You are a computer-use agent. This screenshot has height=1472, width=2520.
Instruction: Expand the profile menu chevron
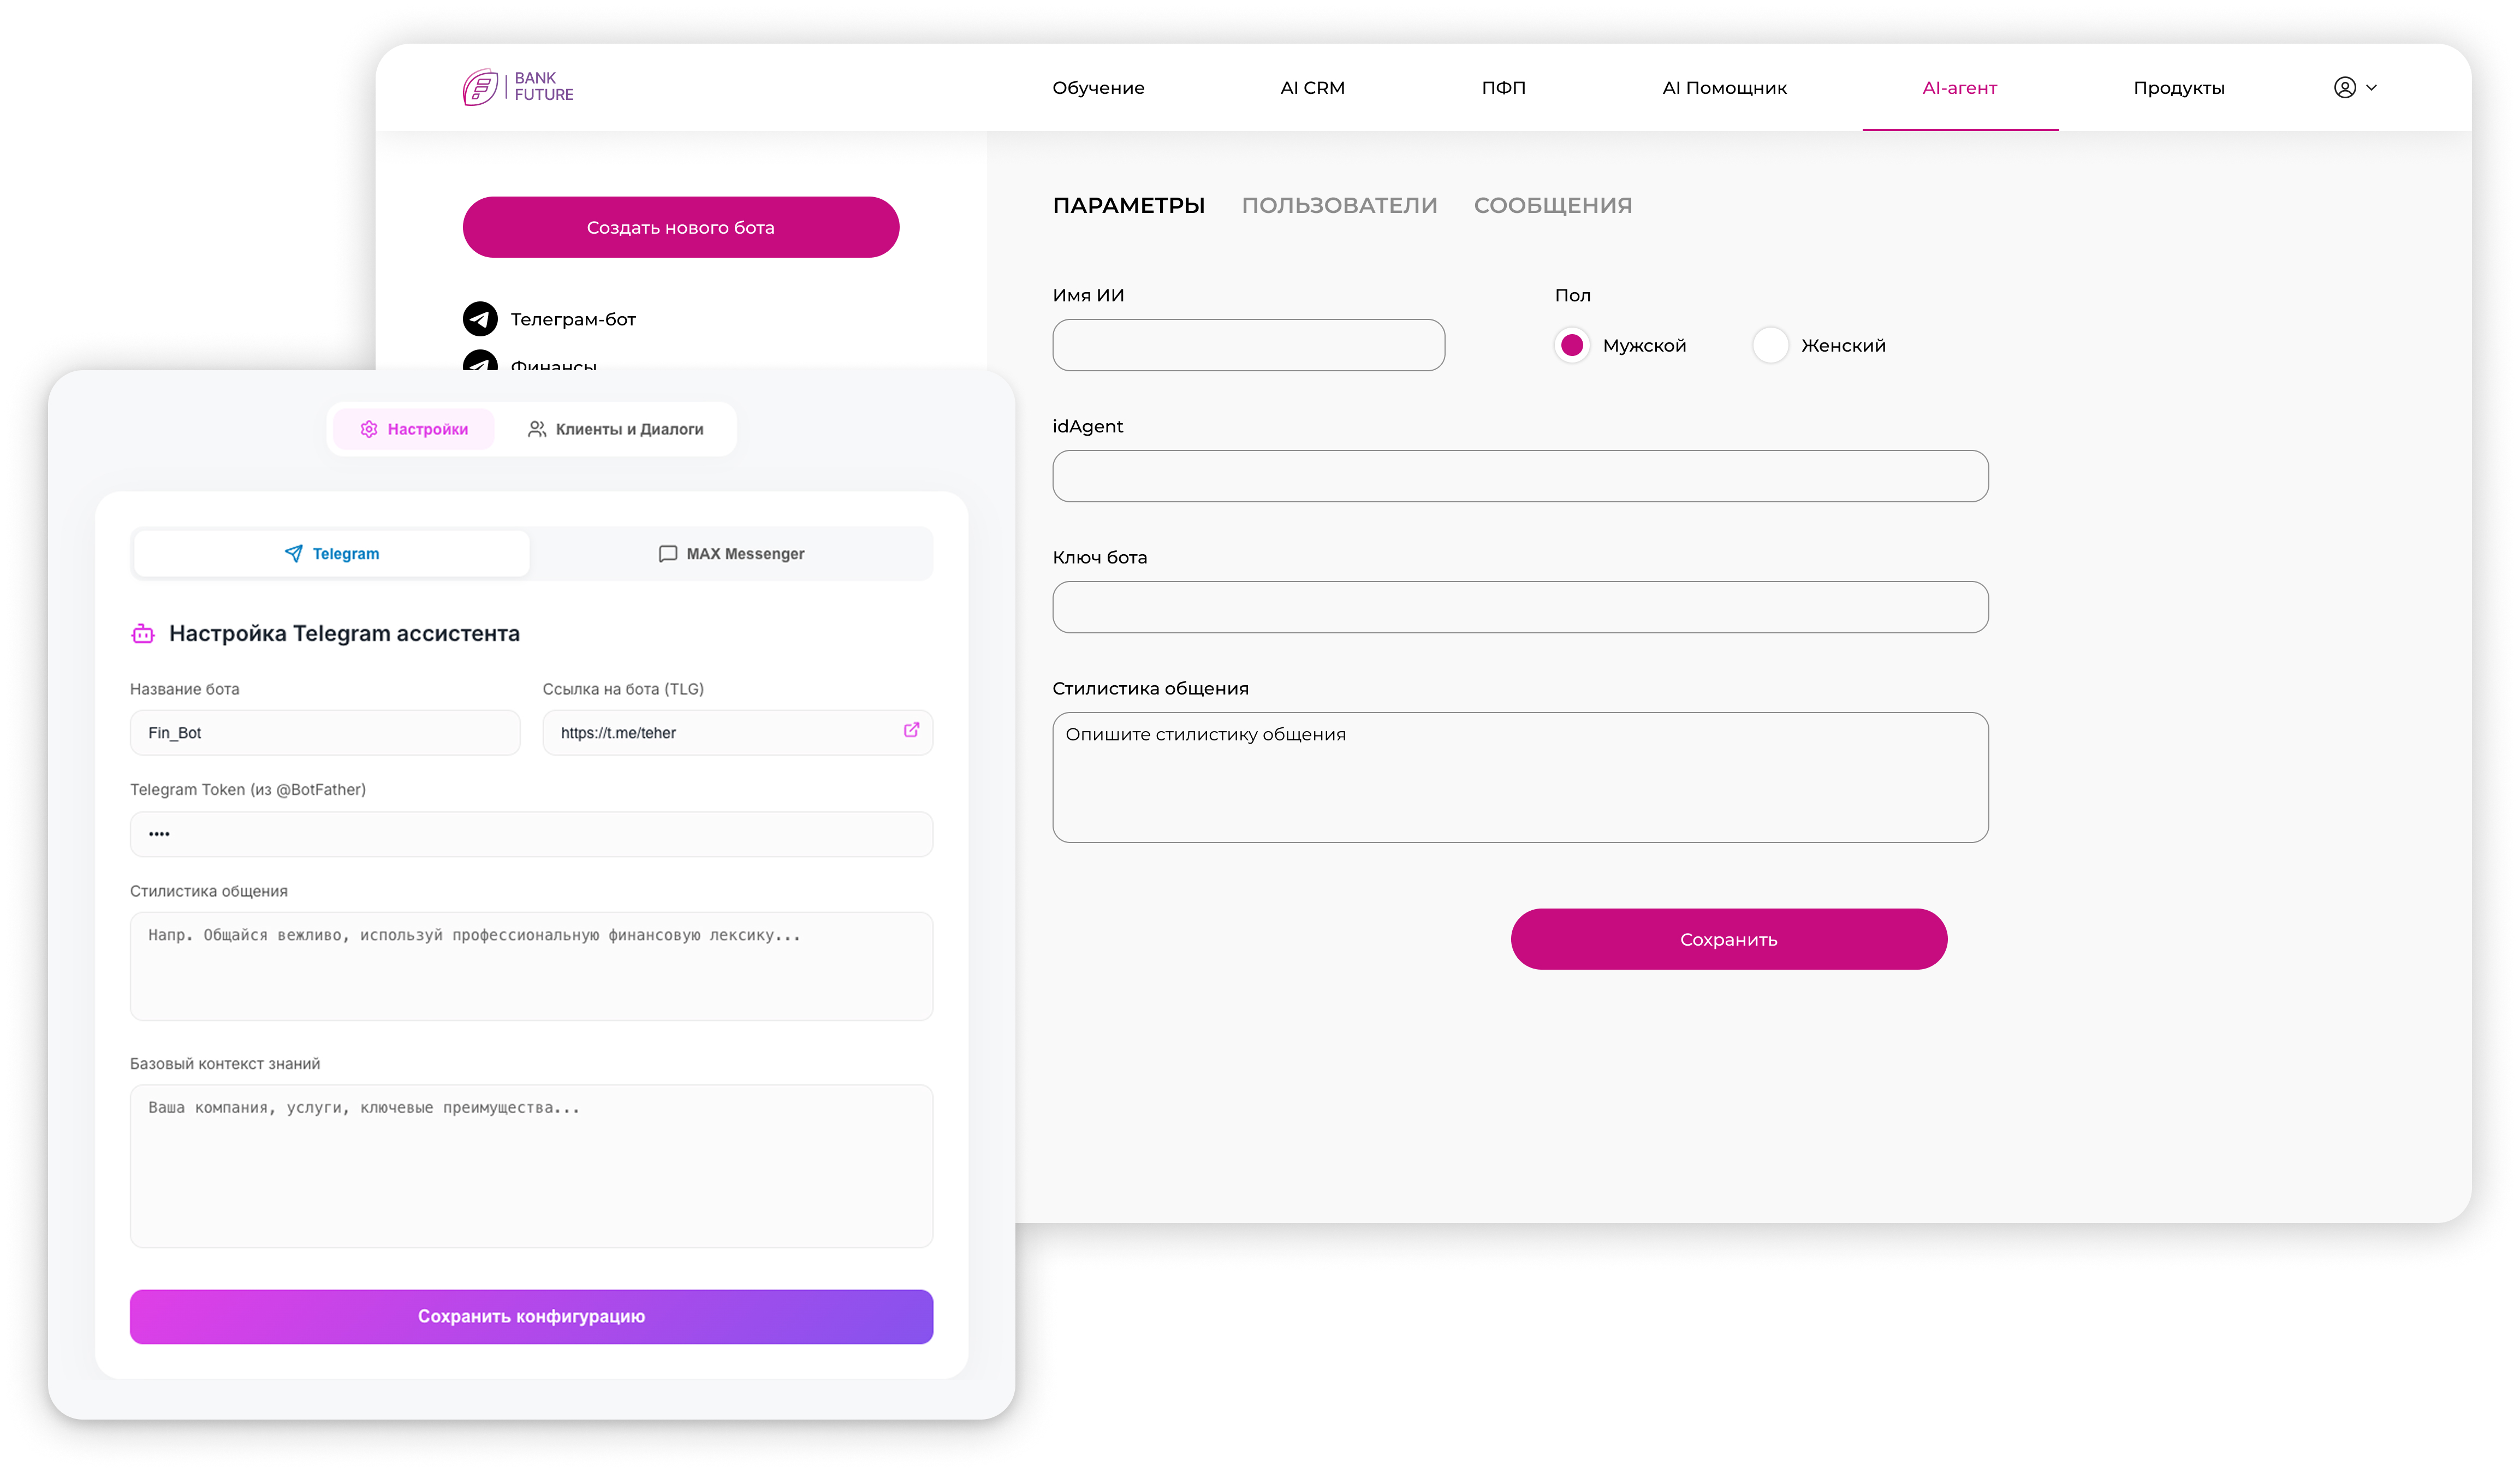pos(2372,87)
